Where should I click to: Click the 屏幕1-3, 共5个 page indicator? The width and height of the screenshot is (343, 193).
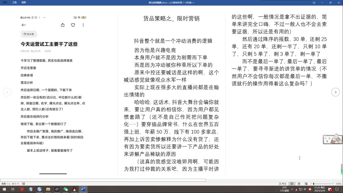10,184
